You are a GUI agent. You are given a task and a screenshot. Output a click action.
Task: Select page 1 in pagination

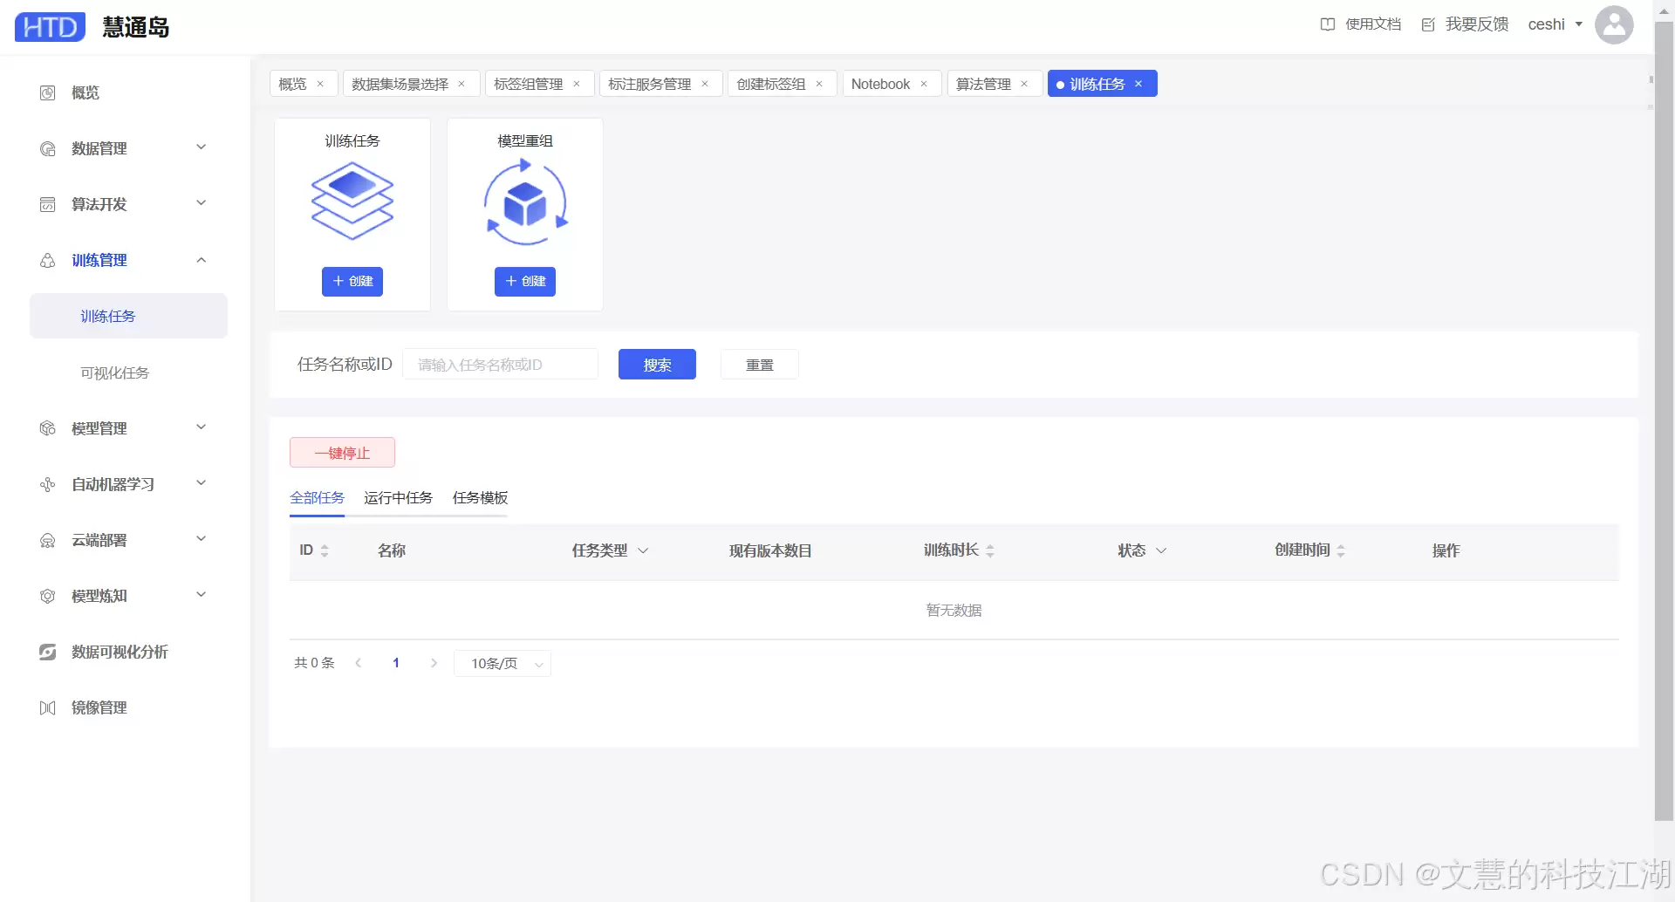click(x=396, y=663)
